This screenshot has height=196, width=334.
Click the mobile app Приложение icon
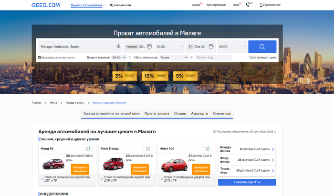[261, 5]
